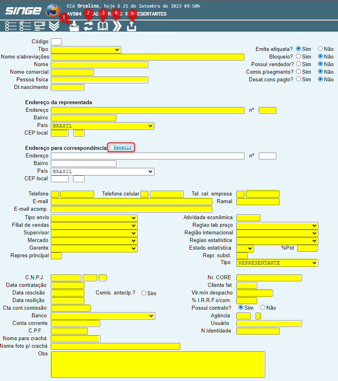Click the list view icon in toolbar

pyautogui.click(x=11, y=26)
